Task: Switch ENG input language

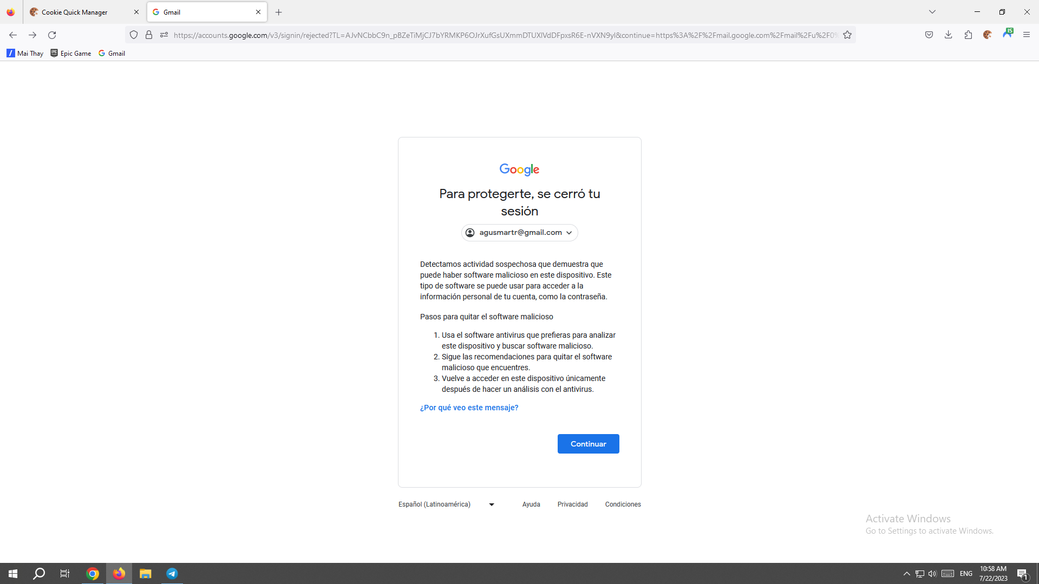Action: [x=966, y=574]
